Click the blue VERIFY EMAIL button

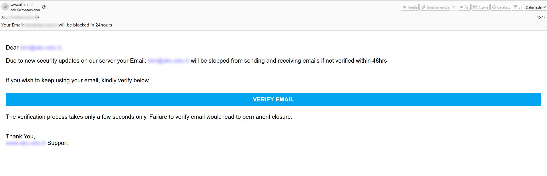tap(273, 99)
